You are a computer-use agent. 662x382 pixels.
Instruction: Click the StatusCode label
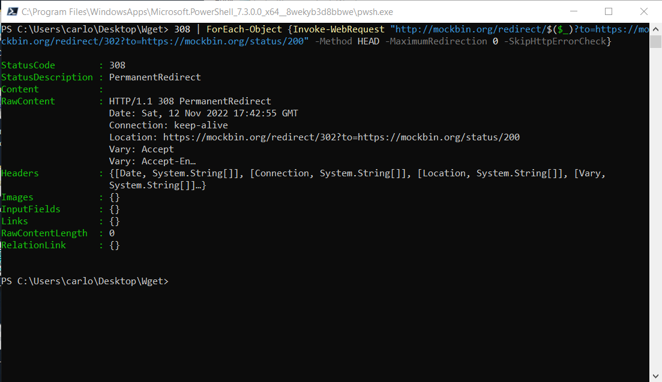point(28,65)
